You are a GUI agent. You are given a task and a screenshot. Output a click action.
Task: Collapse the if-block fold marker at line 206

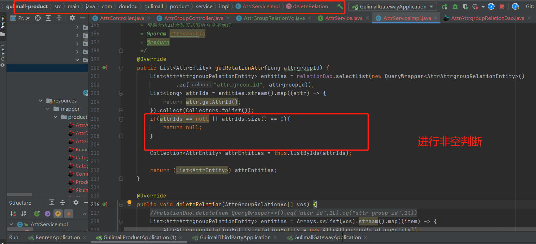pyautogui.click(x=121, y=119)
